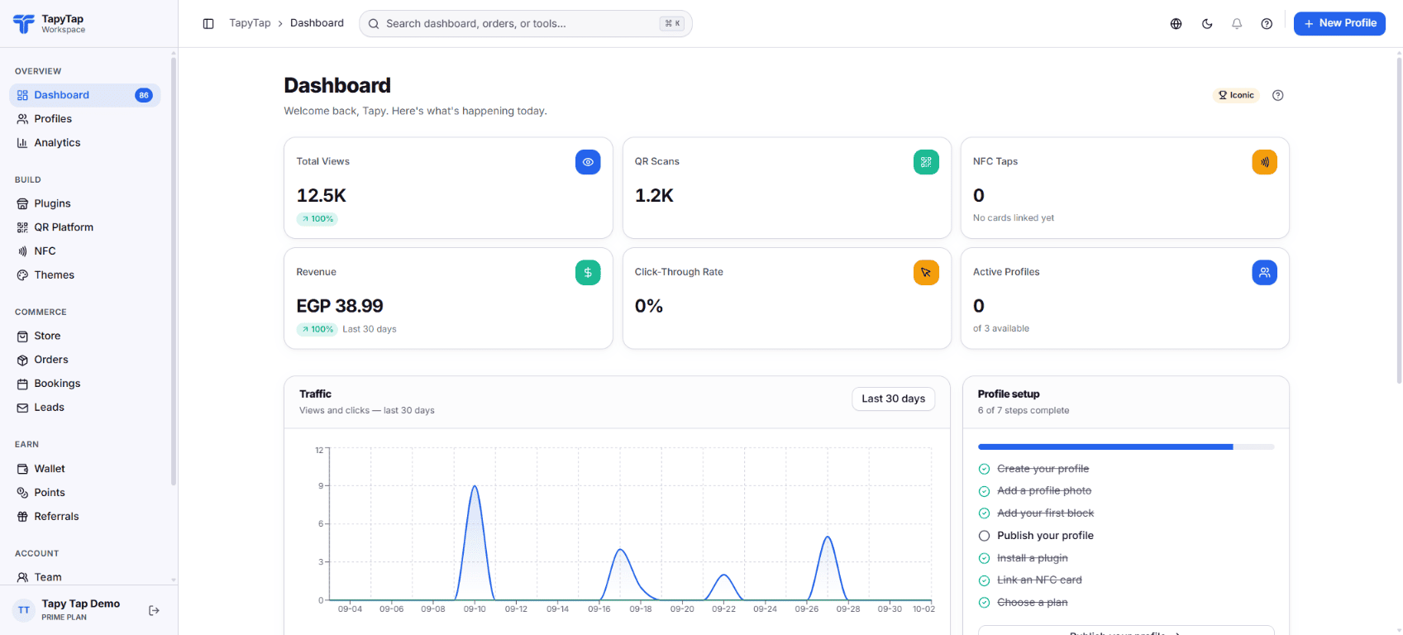Click the Iconic plan badge
Screen dimensions: 1403x635
click(x=1236, y=95)
